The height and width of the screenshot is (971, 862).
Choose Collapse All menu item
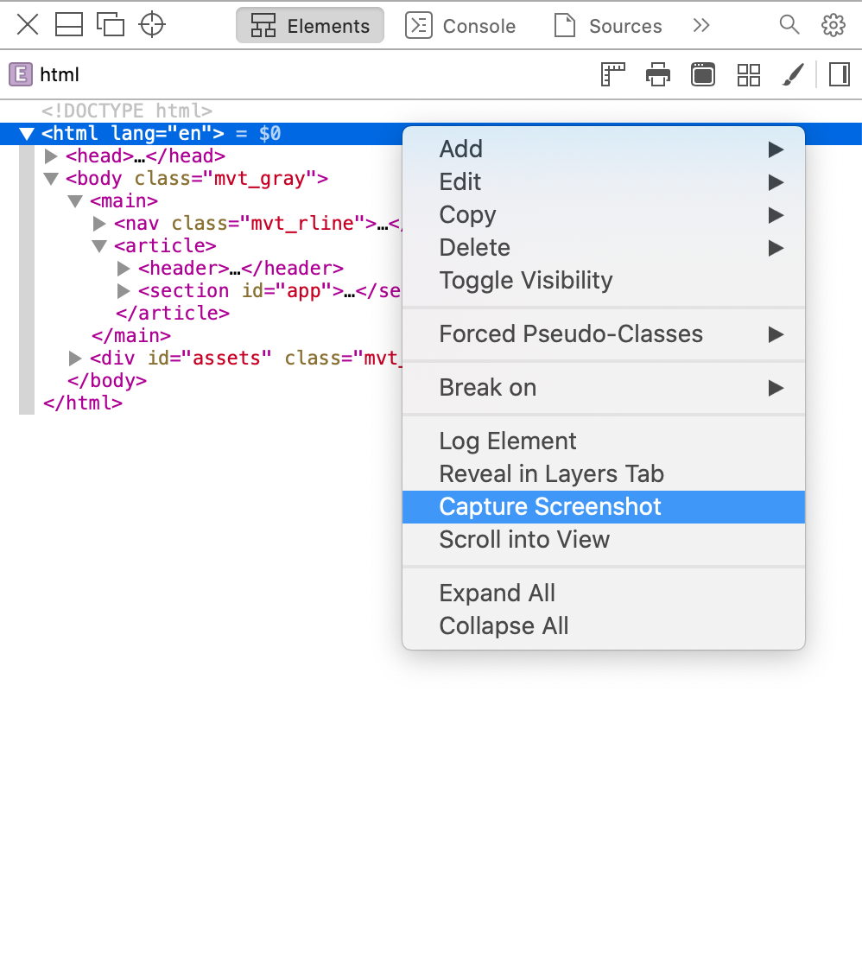coord(604,626)
